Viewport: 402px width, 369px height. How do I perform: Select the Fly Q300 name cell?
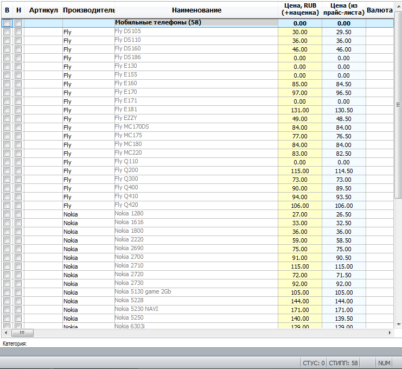[196, 179]
